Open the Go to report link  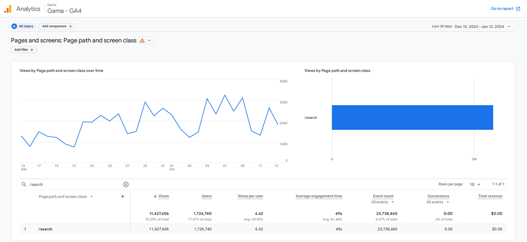coord(505,9)
